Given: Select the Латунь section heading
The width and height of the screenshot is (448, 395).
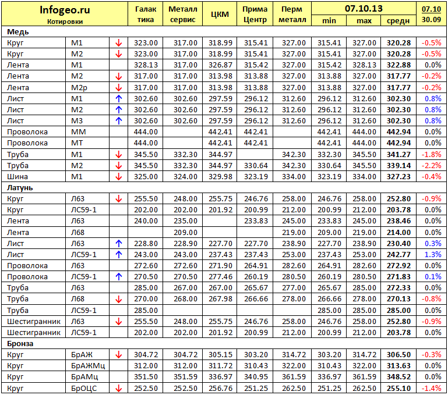Looking at the screenshot, I should (20, 188).
